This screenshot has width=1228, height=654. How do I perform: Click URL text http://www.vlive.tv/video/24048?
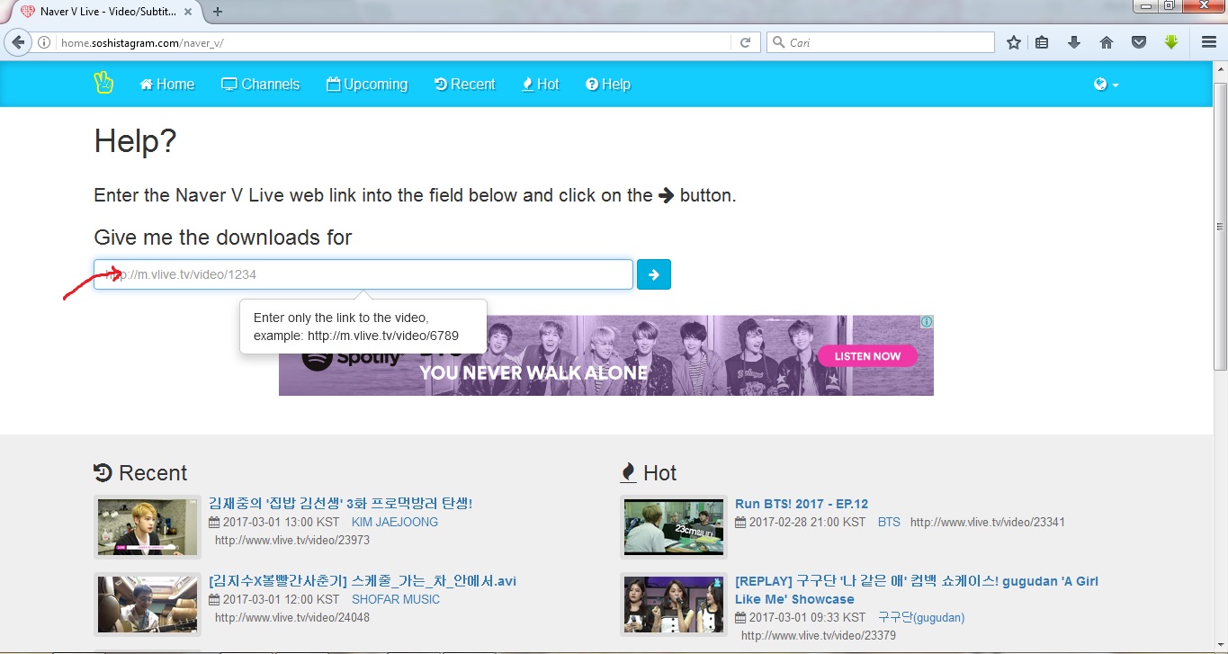click(x=292, y=618)
